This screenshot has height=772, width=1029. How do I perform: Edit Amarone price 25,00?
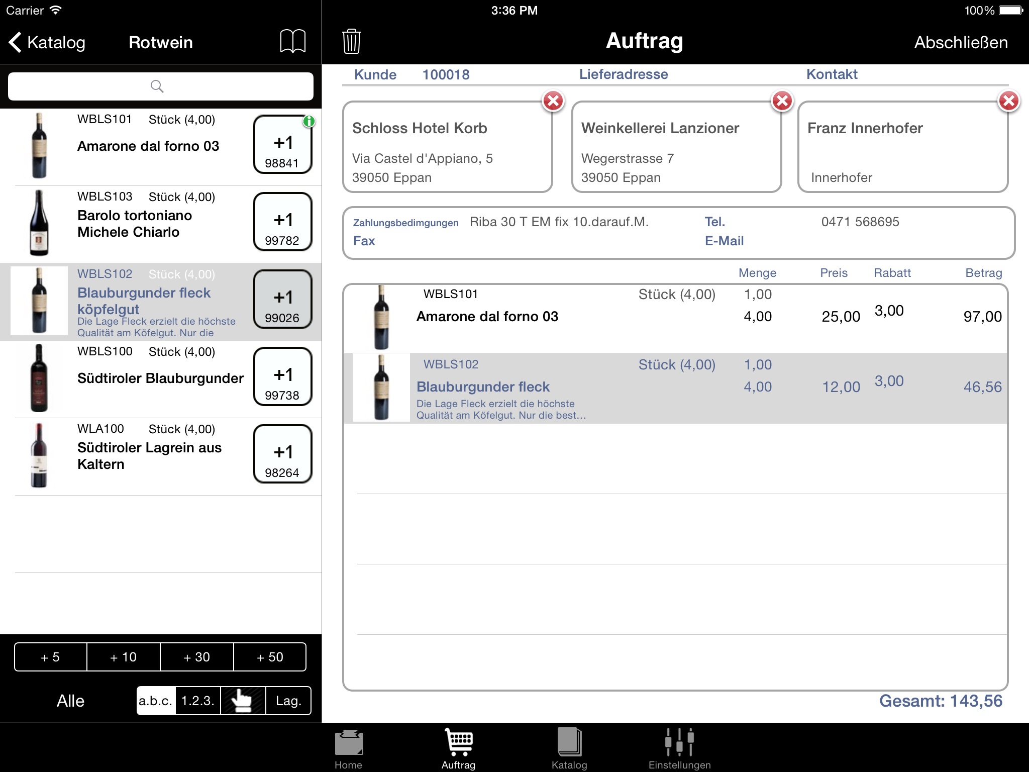(x=841, y=317)
